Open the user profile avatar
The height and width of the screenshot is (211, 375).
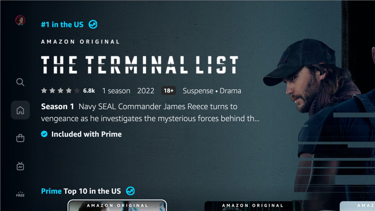point(20,20)
